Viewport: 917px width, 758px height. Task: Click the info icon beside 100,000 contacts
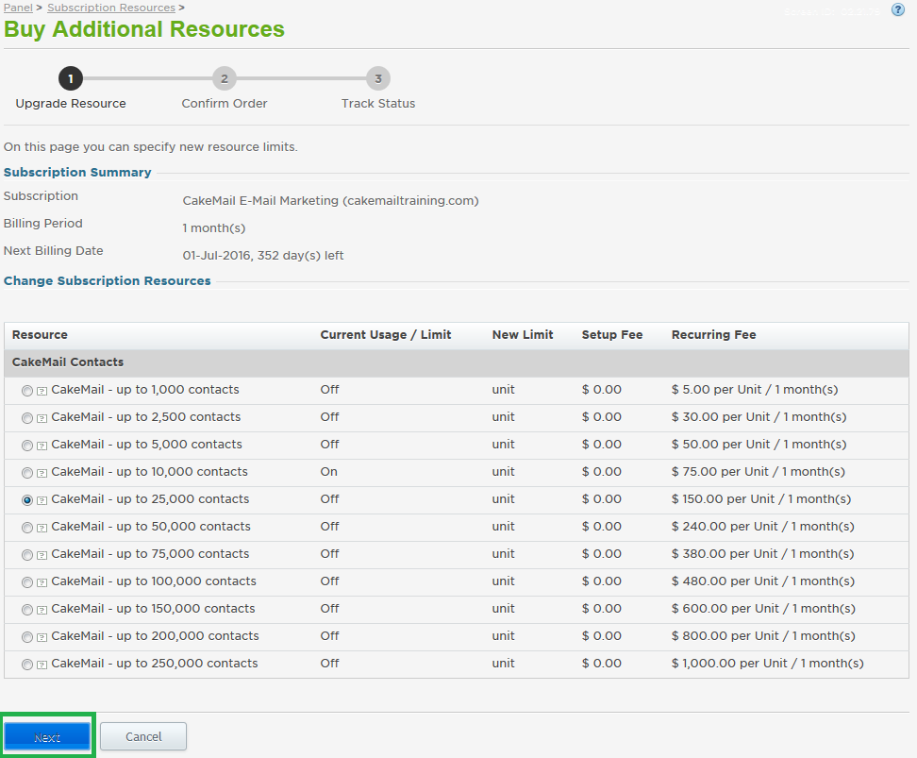pyautogui.click(x=42, y=582)
